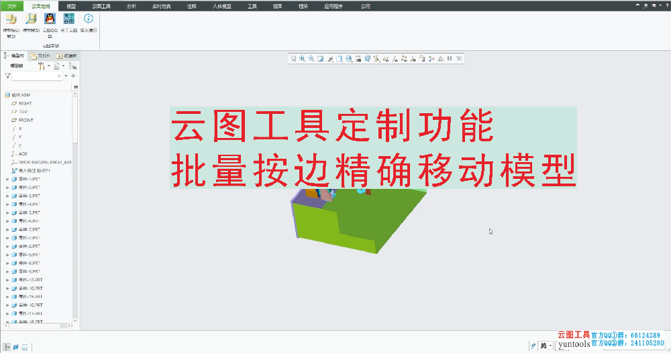Viewport: 671px width, 353px height.
Task: Click the stacked yellow blocks move-model icon
Action: coord(11,19)
